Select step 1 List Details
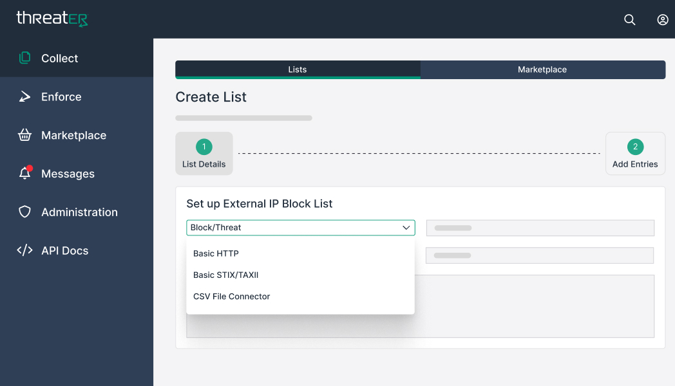Viewport: 675px width, 386px height. click(204, 154)
